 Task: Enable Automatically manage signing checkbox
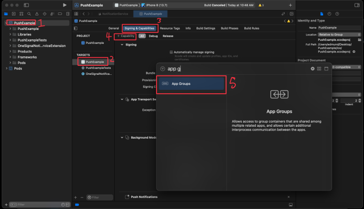point(171,52)
